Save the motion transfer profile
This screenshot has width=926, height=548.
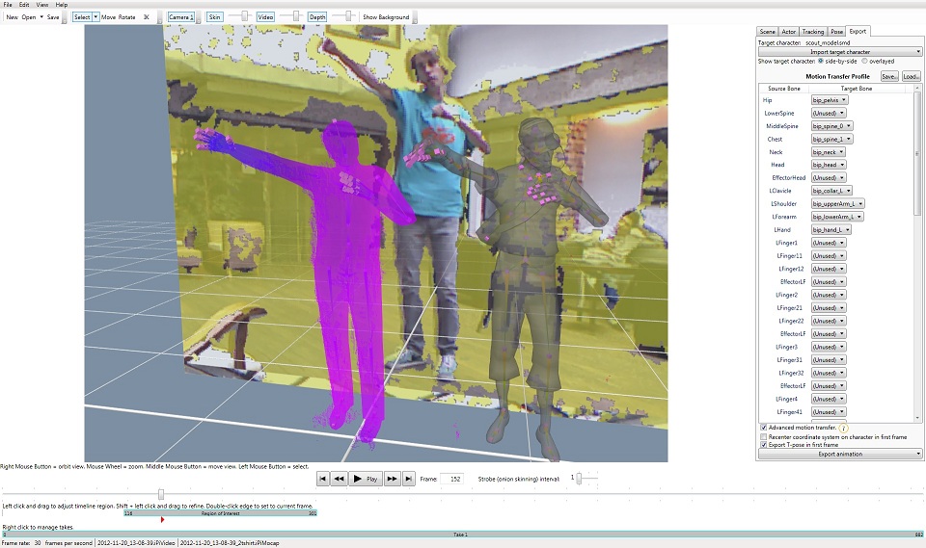coord(888,76)
